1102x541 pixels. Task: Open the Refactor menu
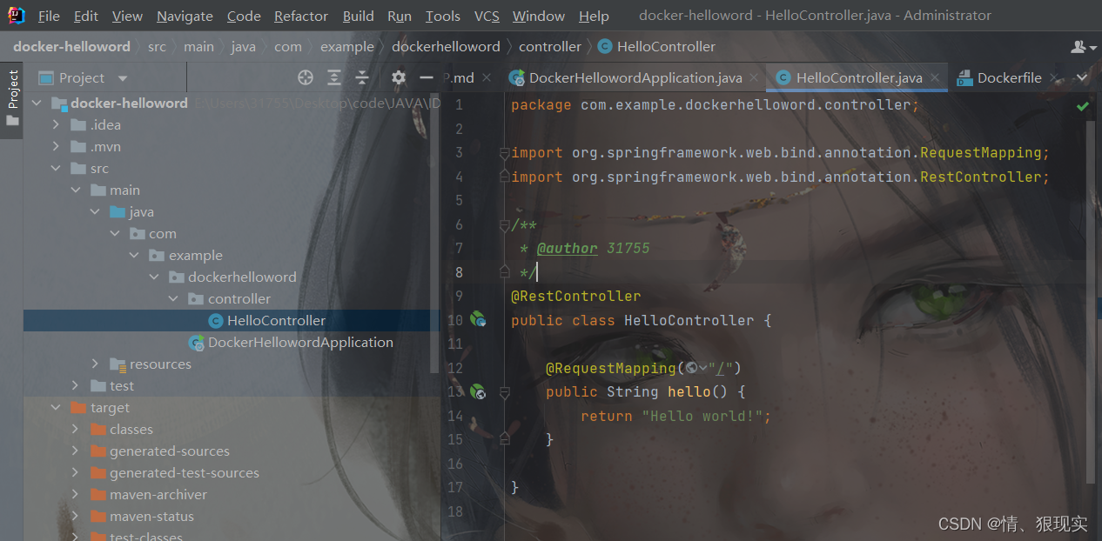point(301,17)
